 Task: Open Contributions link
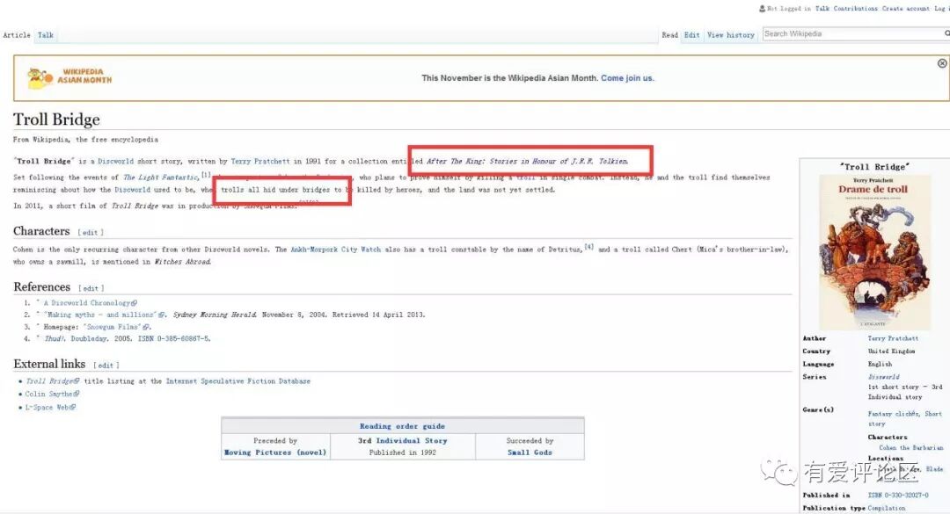pos(856,9)
